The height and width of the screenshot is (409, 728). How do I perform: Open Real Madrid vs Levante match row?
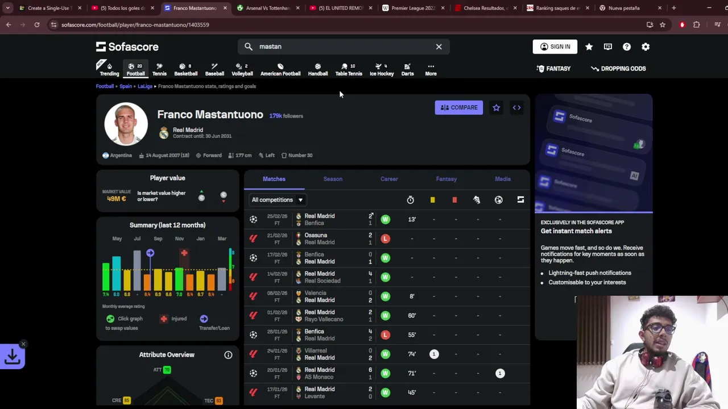pos(387,393)
